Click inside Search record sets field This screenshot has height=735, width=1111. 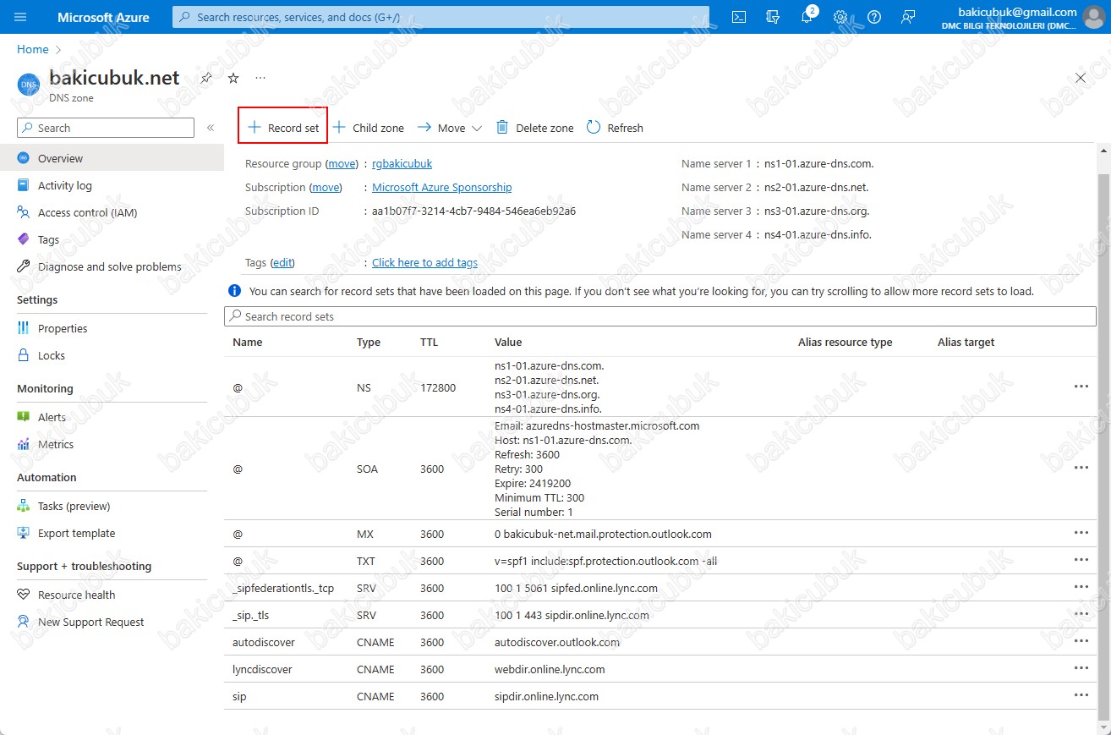[659, 316]
